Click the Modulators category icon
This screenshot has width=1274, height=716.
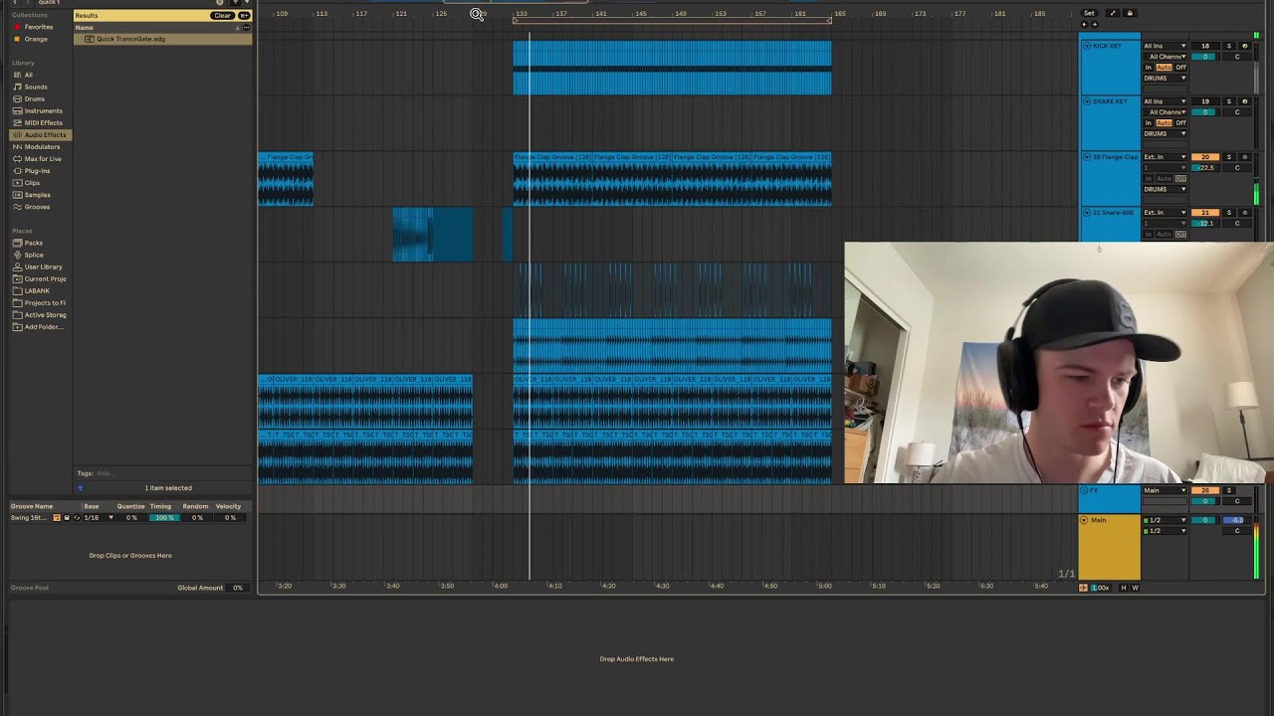(x=17, y=146)
